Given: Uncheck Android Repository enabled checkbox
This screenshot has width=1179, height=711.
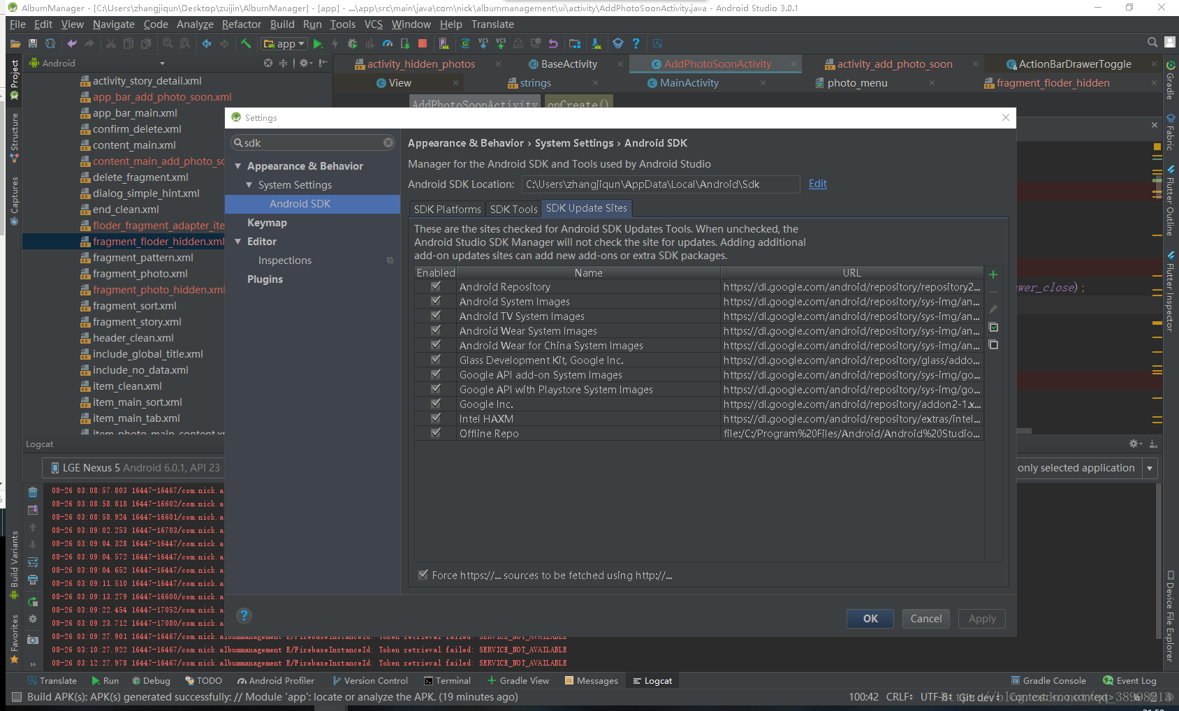Looking at the screenshot, I should [x=436, y=286].
